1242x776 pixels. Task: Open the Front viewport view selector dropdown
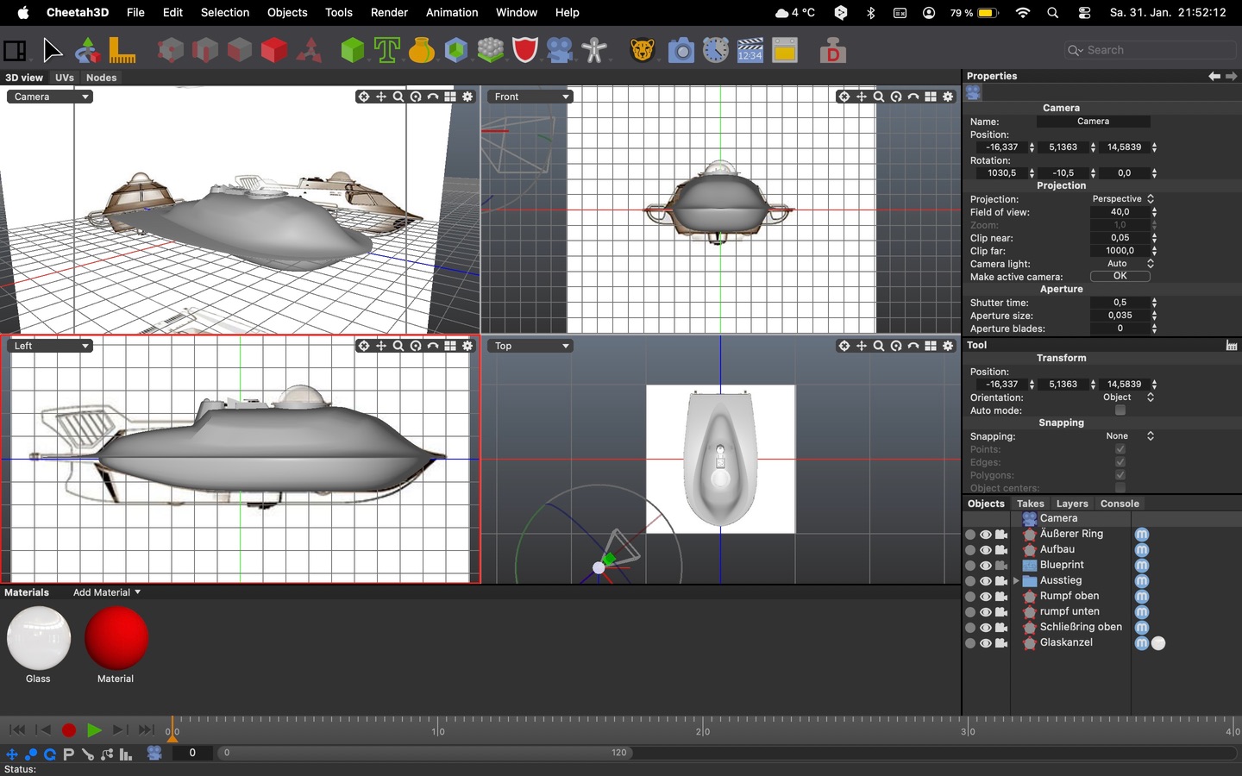(530, 97)
